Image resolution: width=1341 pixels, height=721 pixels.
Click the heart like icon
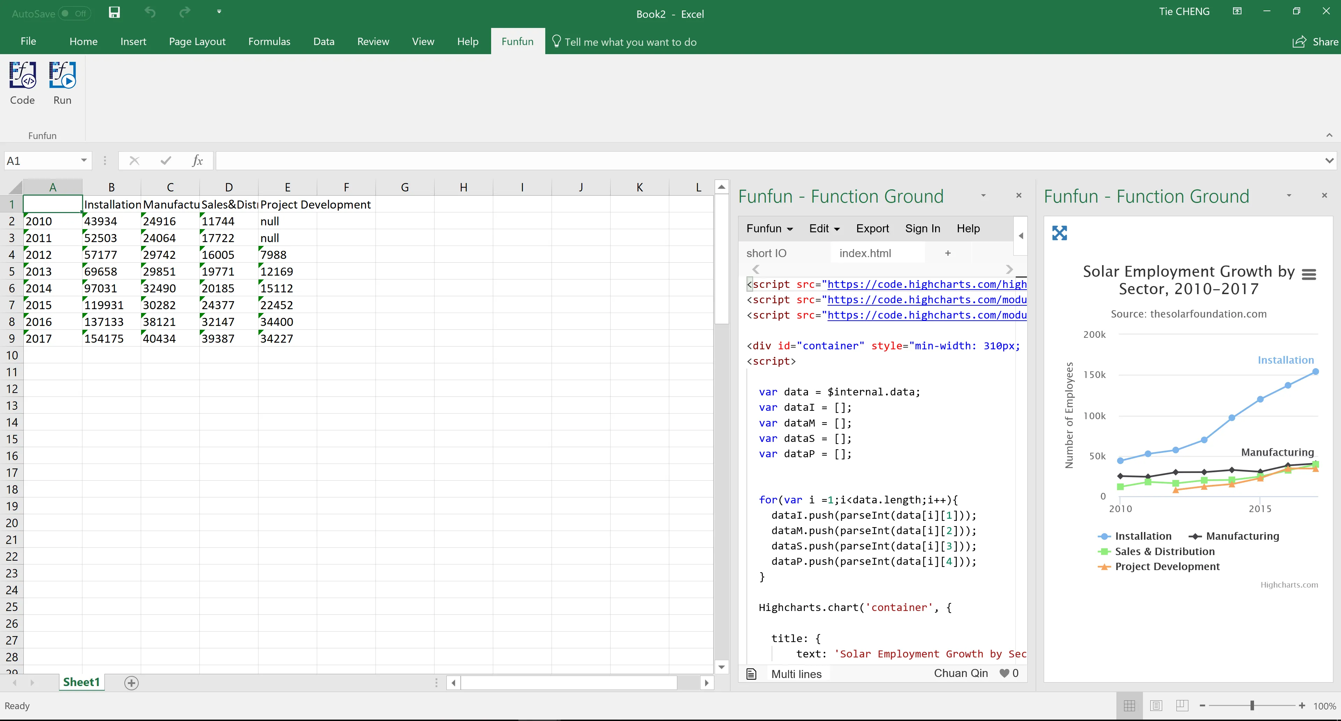(1004, 673)
